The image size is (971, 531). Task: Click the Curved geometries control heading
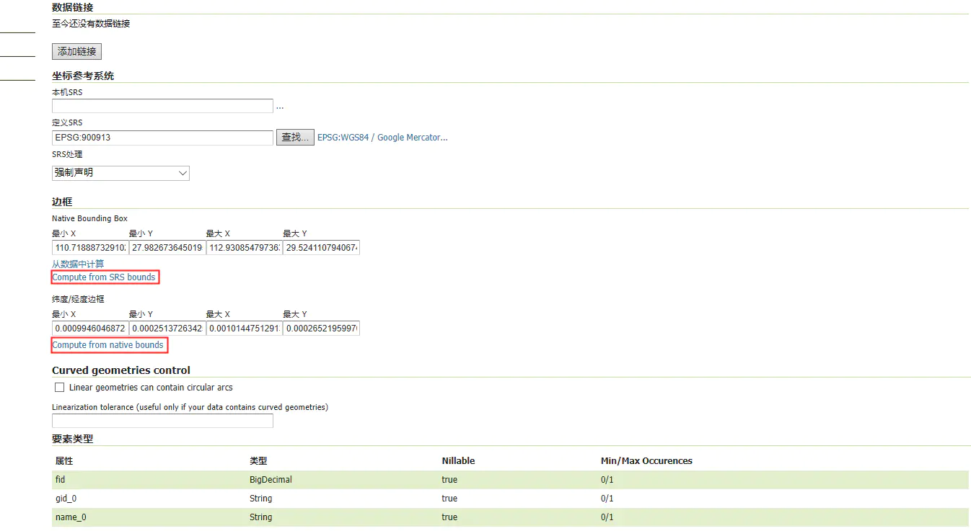tap(121, 370)
